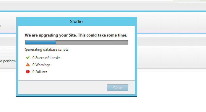206x112 pixels.
Task: Click the Studio dialog title bar
Action: 77,22
